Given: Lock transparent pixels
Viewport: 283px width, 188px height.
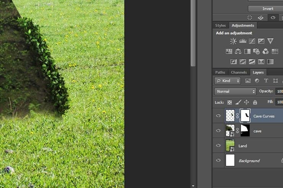Looking at the screenshot, I should tap(229, 102).
